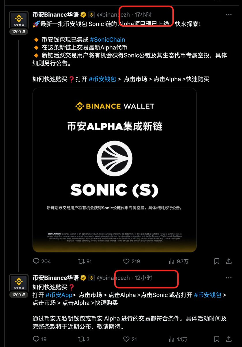242x347 pixels.
Task: Share the first tweet via share icon
Action: (x=229, y=261)
